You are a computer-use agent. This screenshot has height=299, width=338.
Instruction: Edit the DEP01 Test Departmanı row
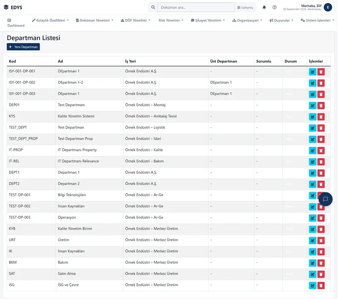pyautogui.click(x=312, y=105)
